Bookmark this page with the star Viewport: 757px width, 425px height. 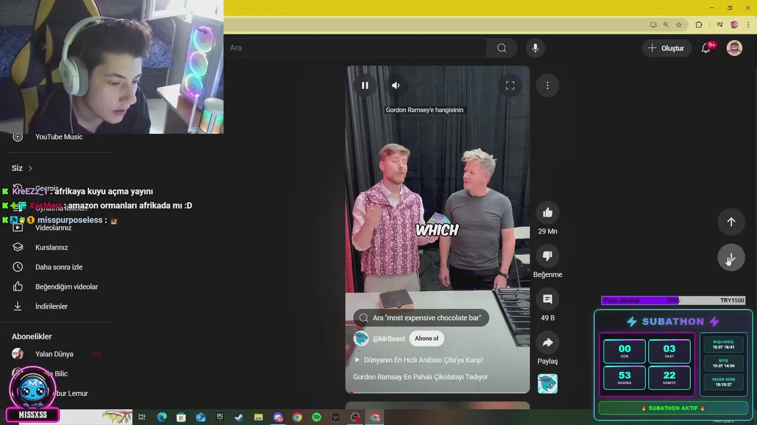pyautogui.click(x=679, y=25)
